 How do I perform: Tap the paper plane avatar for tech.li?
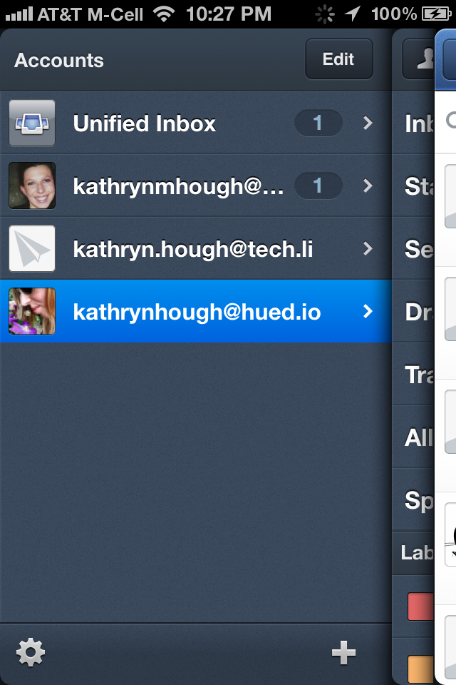point(32,248)
